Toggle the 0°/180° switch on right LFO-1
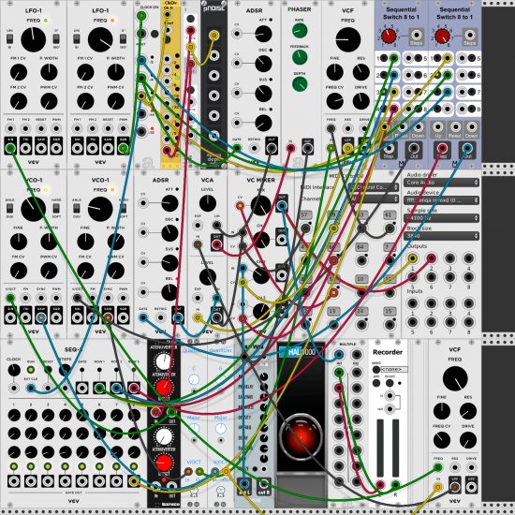Viewport: 515px width, 515px height. tap(124, 38)
